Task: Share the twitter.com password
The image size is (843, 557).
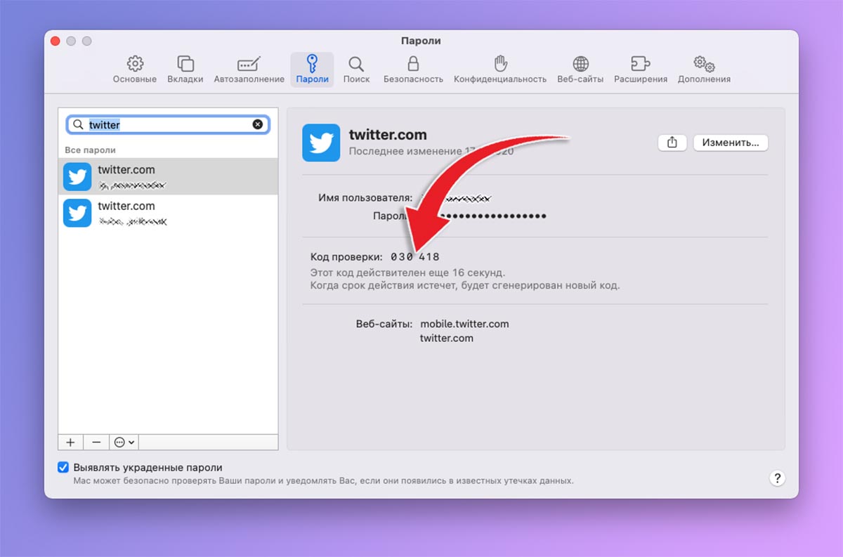Action: (672, 143)
